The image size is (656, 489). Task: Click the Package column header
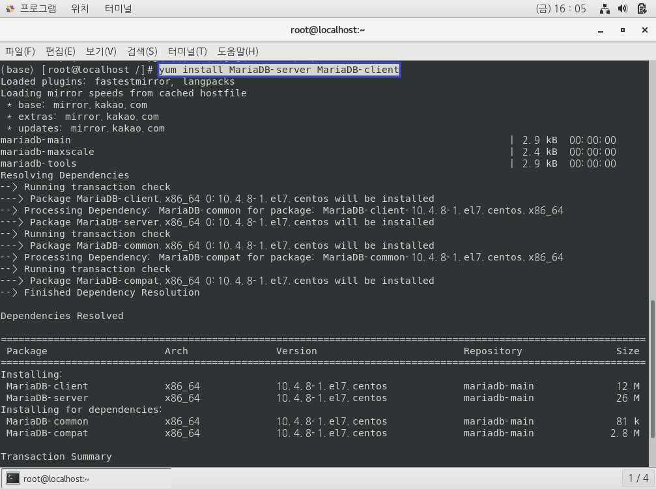pyautogui.click(x=27, y=351)
